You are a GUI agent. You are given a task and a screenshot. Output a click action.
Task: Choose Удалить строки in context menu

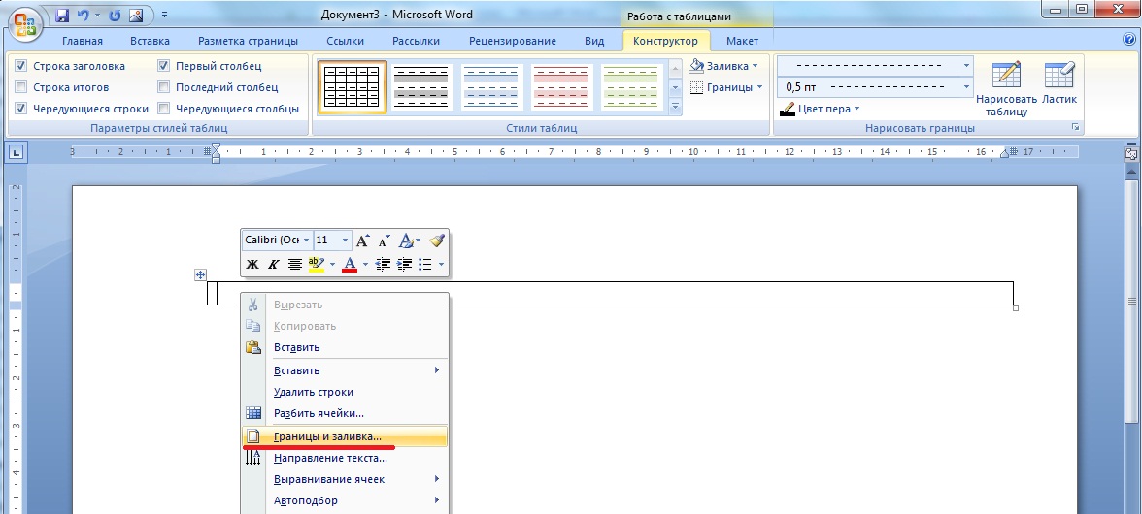(x=344, y=392)
